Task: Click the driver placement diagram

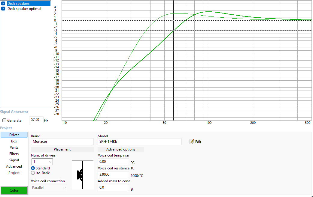Action: [83, 175]
